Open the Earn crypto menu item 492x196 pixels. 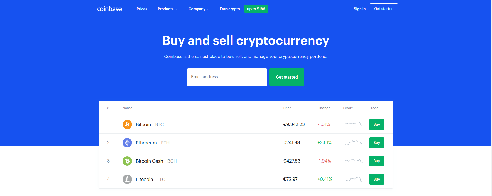(230, 9)
